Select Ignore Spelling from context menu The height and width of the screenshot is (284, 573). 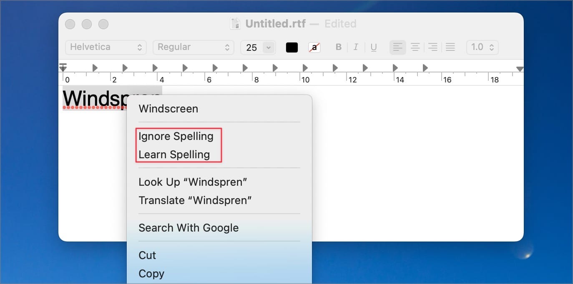click(x=176, y=136)
